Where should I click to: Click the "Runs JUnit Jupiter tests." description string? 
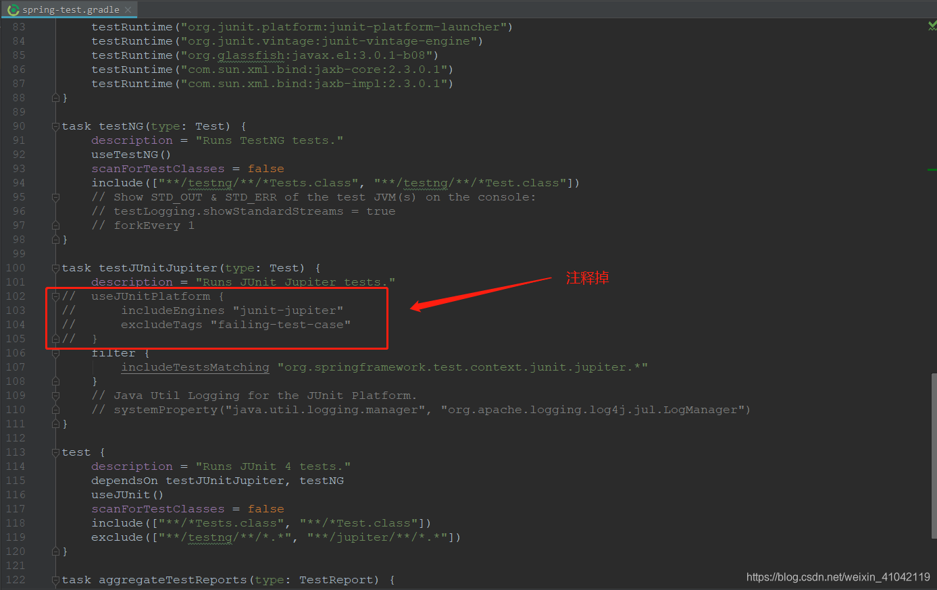point(295,282)
